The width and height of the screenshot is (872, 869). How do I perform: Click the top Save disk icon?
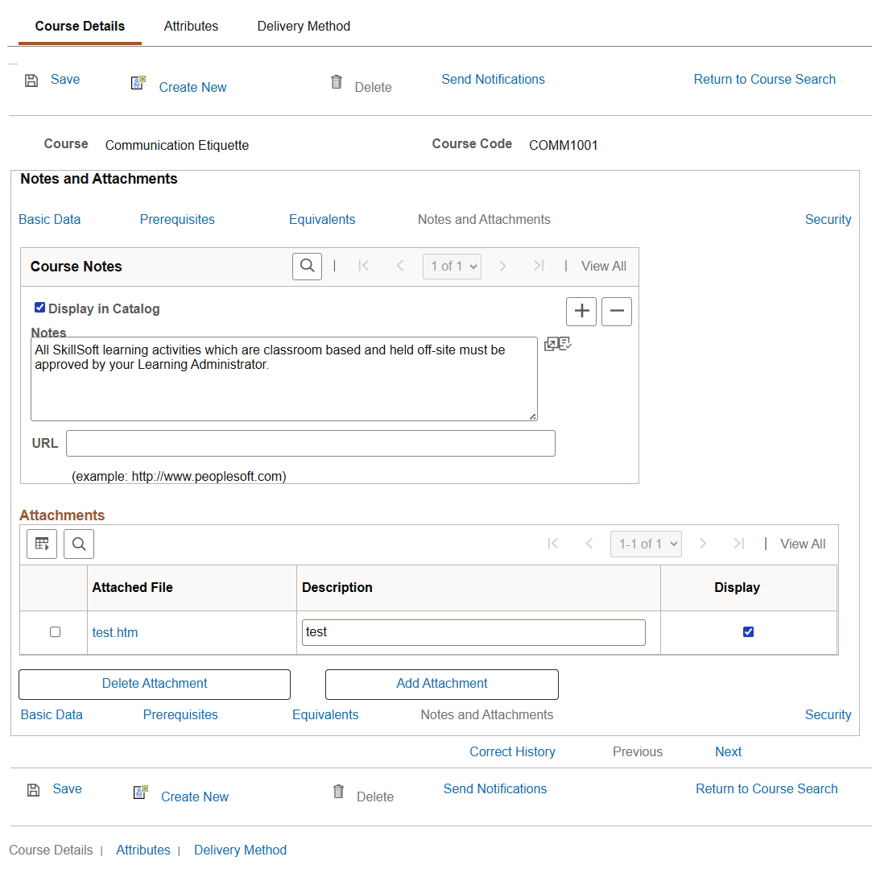[x=31, y=81]
